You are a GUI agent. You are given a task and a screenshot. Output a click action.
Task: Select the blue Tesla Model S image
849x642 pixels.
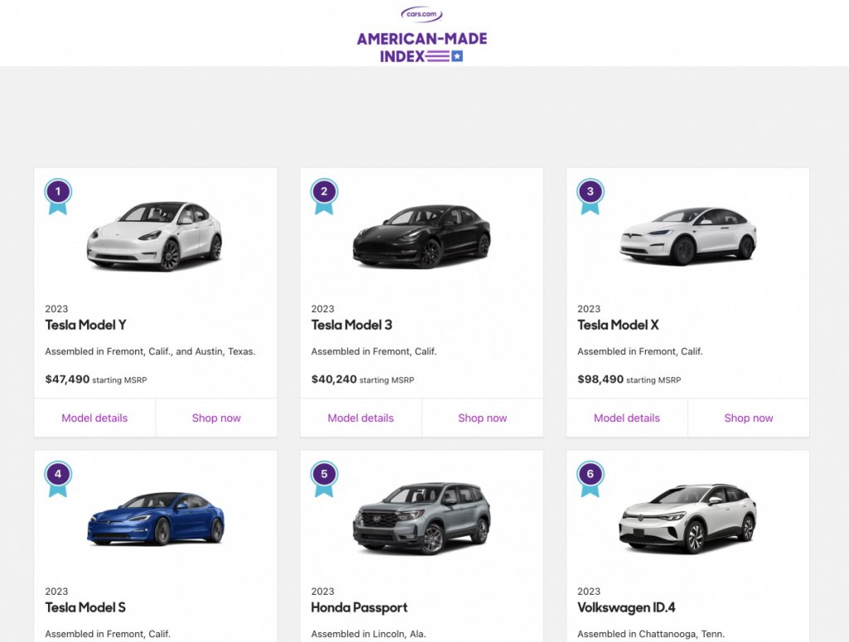click(x=155, y=518)
